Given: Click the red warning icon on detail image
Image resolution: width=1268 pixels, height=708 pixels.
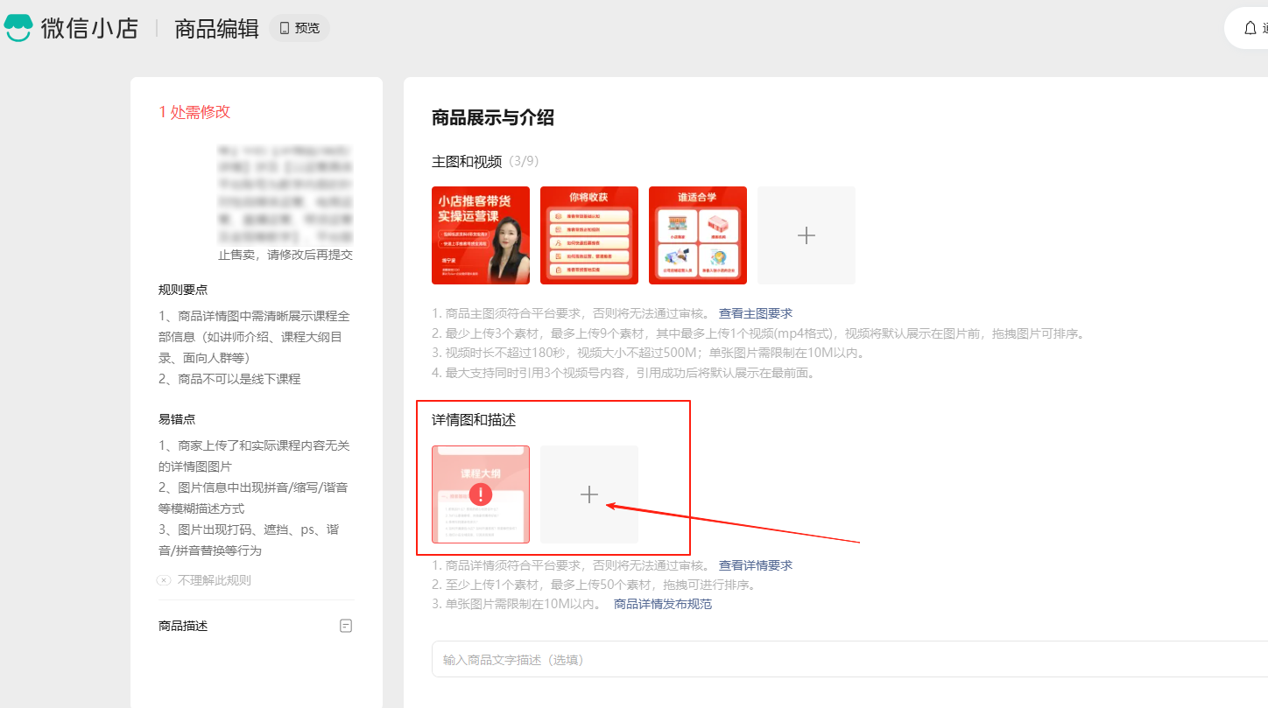Looking at the screenshot, I should 481,494.
